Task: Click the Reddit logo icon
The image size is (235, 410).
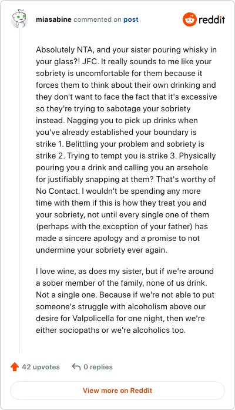Action: click(189, 19)
